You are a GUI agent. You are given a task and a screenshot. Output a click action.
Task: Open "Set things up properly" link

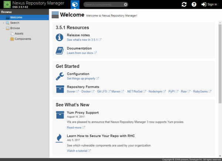point(83,78)
